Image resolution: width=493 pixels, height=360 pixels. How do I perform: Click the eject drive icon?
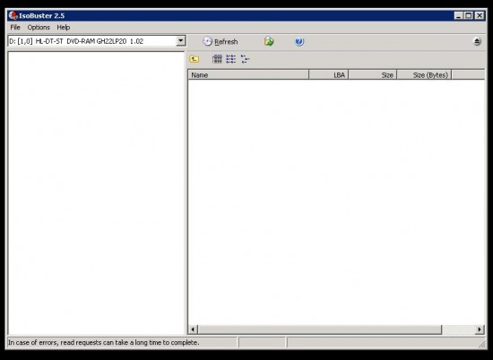click(x=477, y=41)
